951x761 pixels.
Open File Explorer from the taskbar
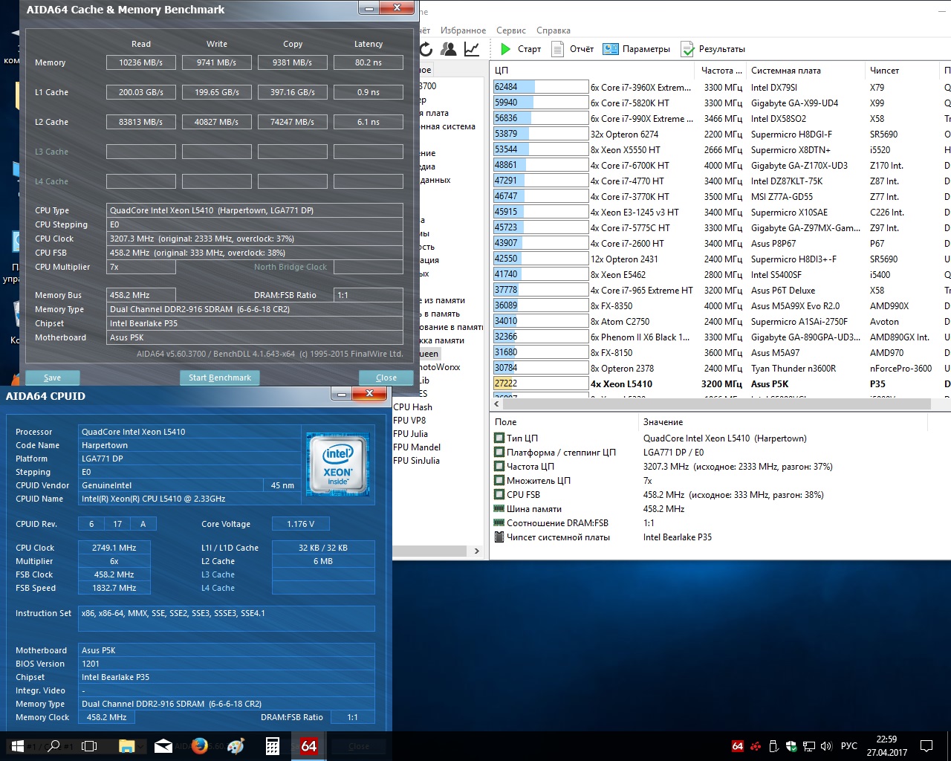(x=126, y=746)
